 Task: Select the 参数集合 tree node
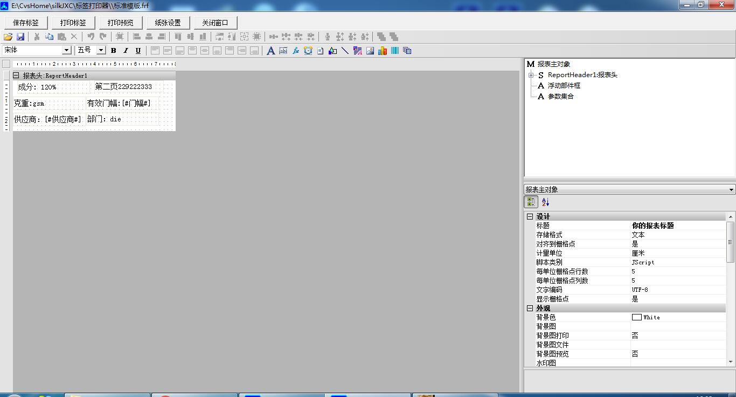click(x=561, y=97)
